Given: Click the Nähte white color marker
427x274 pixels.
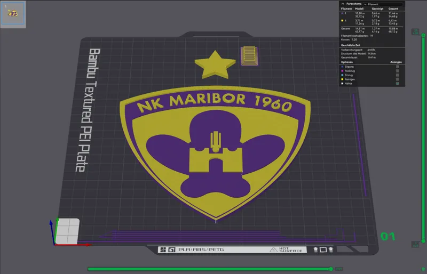Looking at the screenshot, I should click(342, 84).
